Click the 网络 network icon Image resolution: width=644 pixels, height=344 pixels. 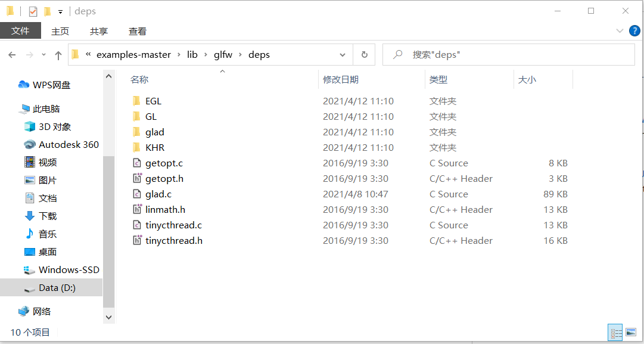(x=24, y=311)
